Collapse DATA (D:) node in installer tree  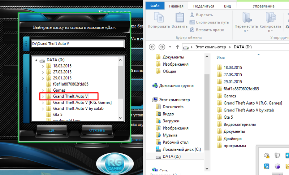[x=36, y=60]
